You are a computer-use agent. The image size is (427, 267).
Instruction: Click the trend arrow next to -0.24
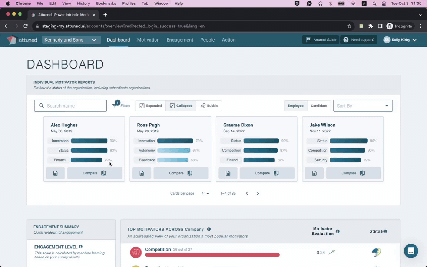331,252
